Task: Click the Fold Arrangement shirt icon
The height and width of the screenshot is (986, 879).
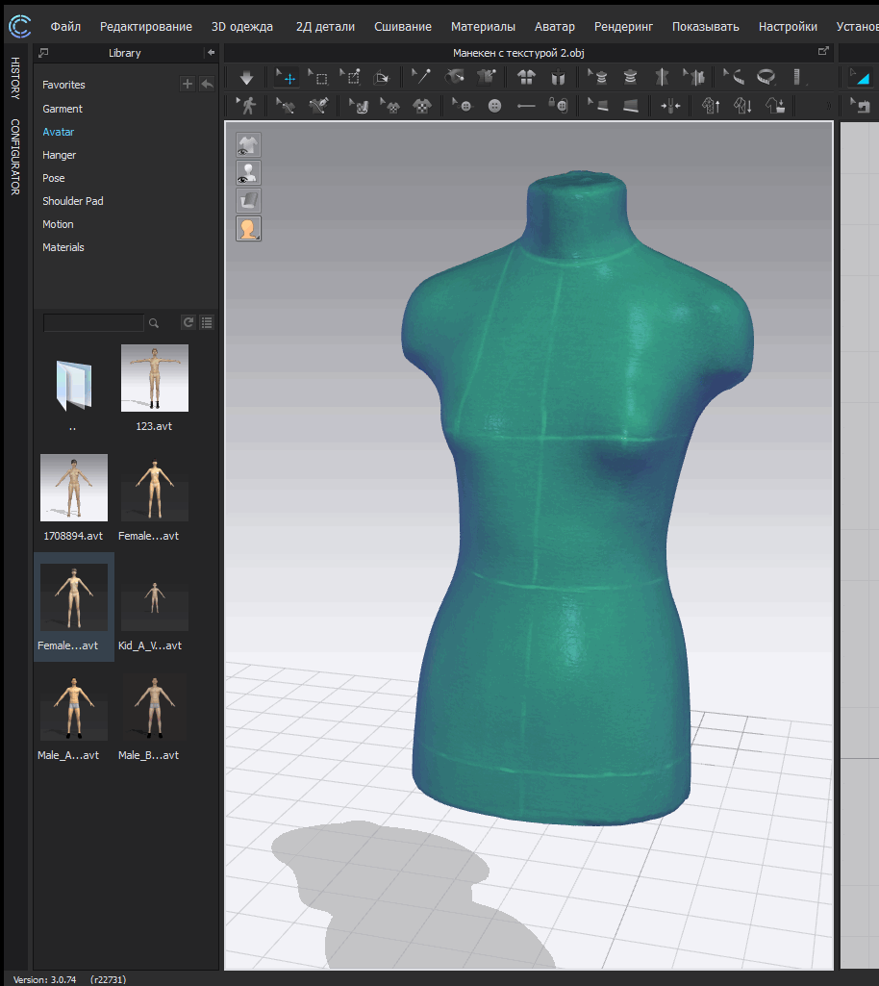Action: tap(526, 77)
